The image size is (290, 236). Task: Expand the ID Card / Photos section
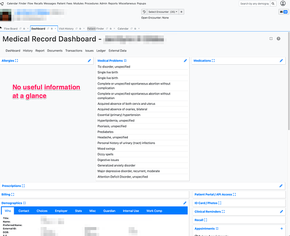coord(220,203)
